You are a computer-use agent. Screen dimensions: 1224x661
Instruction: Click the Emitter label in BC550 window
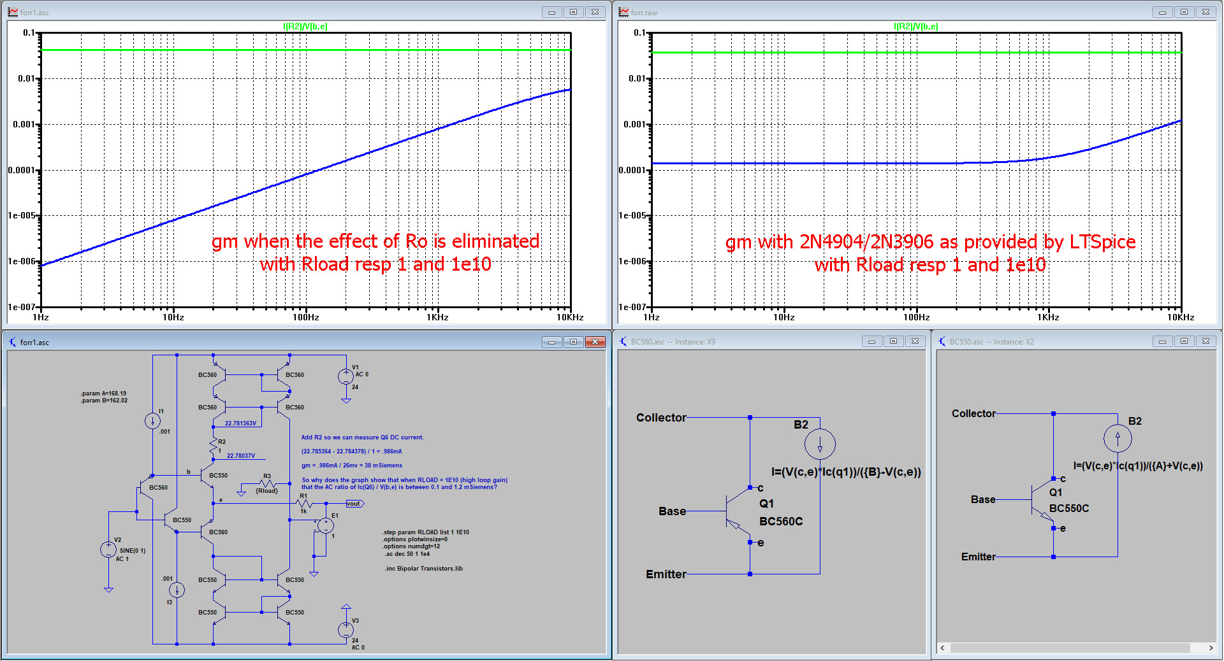pos(979,557)
